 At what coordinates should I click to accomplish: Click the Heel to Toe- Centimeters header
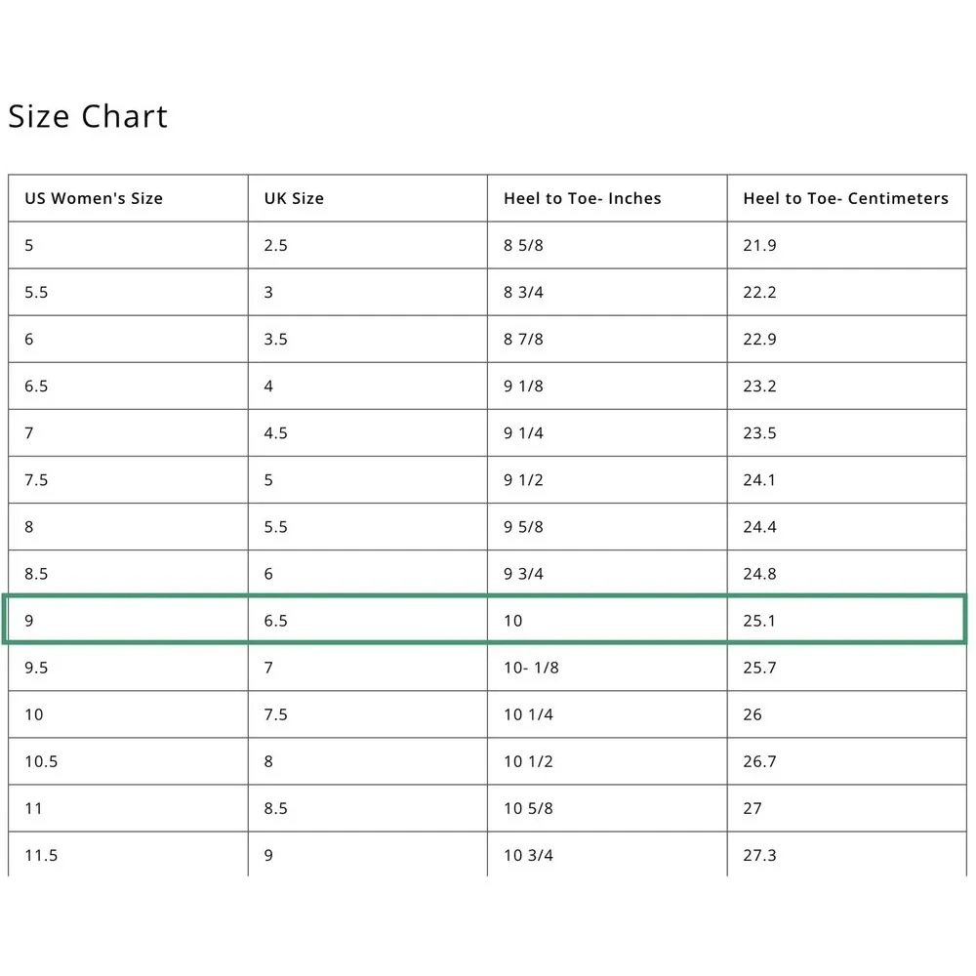847,198
